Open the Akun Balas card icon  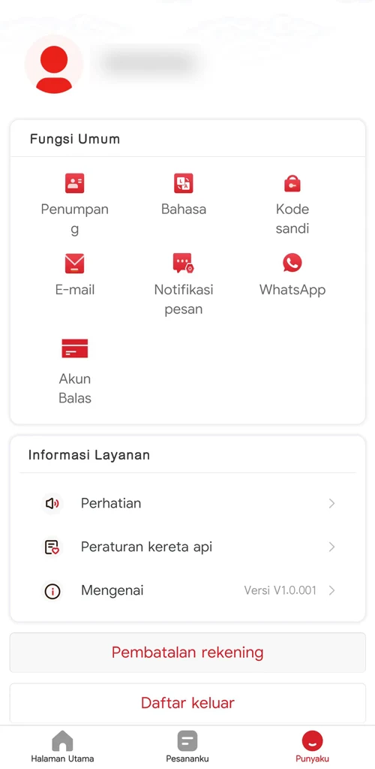[x=75, y=348]
